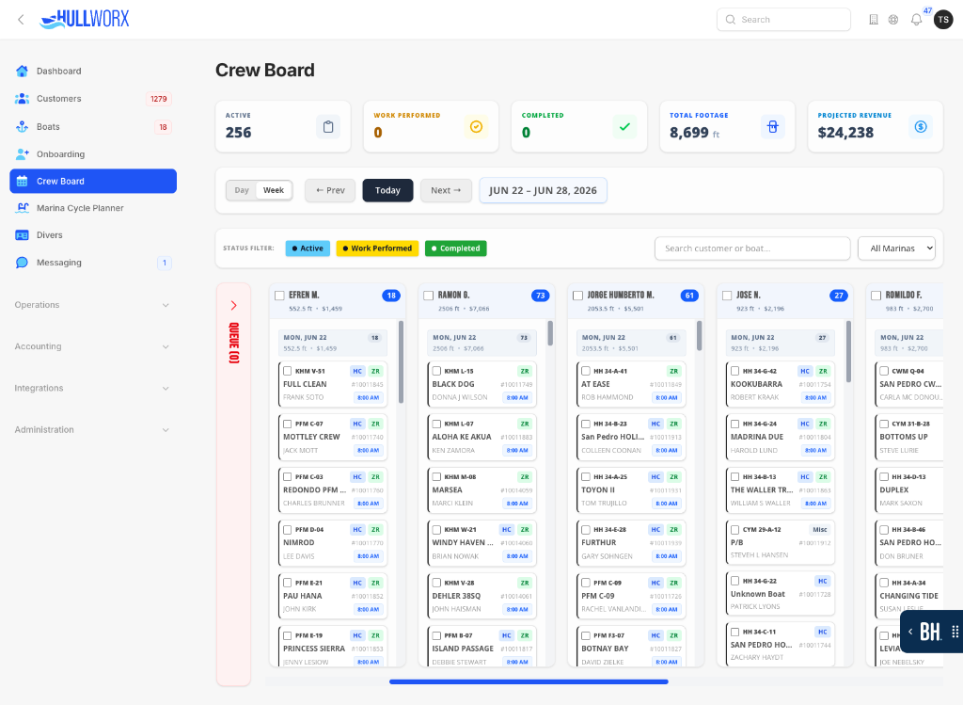The width and height of the screenshot is (963, 705).
Task: Open the globe icon in header
Action: tap(893, 20)
